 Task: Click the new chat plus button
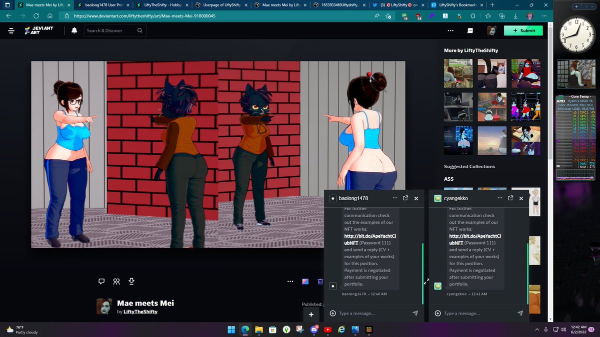pyautogui.click(x=311, y=315)
